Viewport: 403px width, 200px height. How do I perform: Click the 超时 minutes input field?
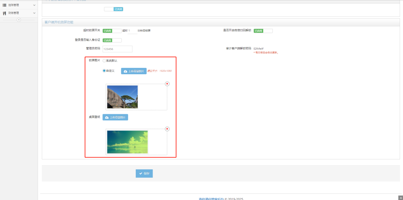[x=132, y=31]
